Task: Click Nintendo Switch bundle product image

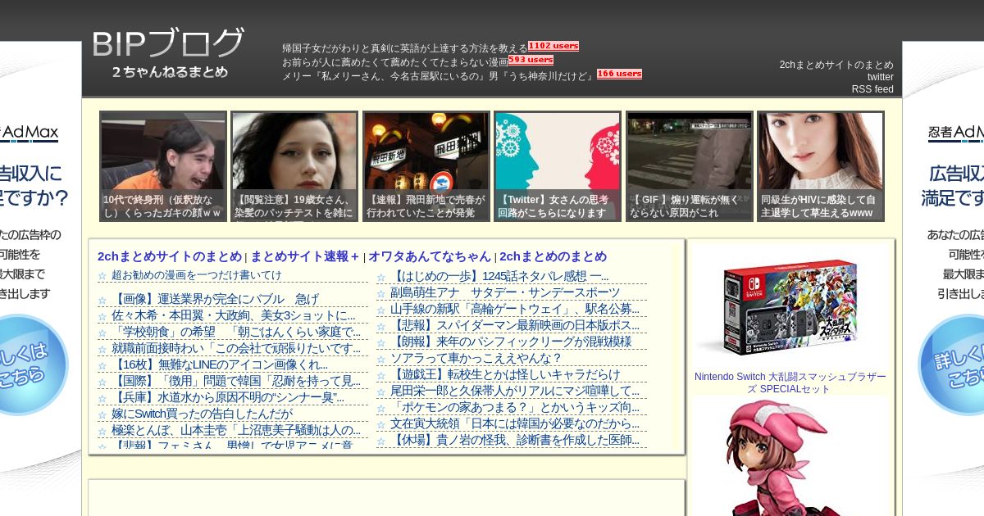Action: tap(790, 307)
